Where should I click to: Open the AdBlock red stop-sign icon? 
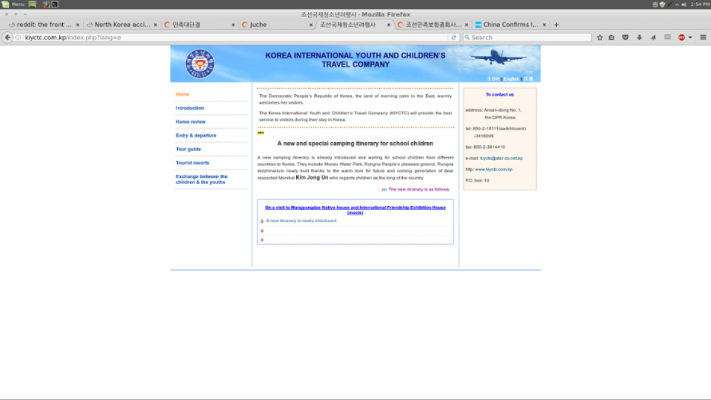point(681,37)
